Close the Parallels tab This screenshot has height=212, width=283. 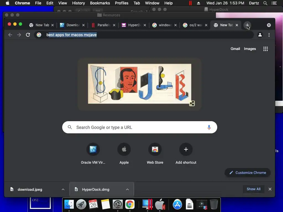[114, 25]
